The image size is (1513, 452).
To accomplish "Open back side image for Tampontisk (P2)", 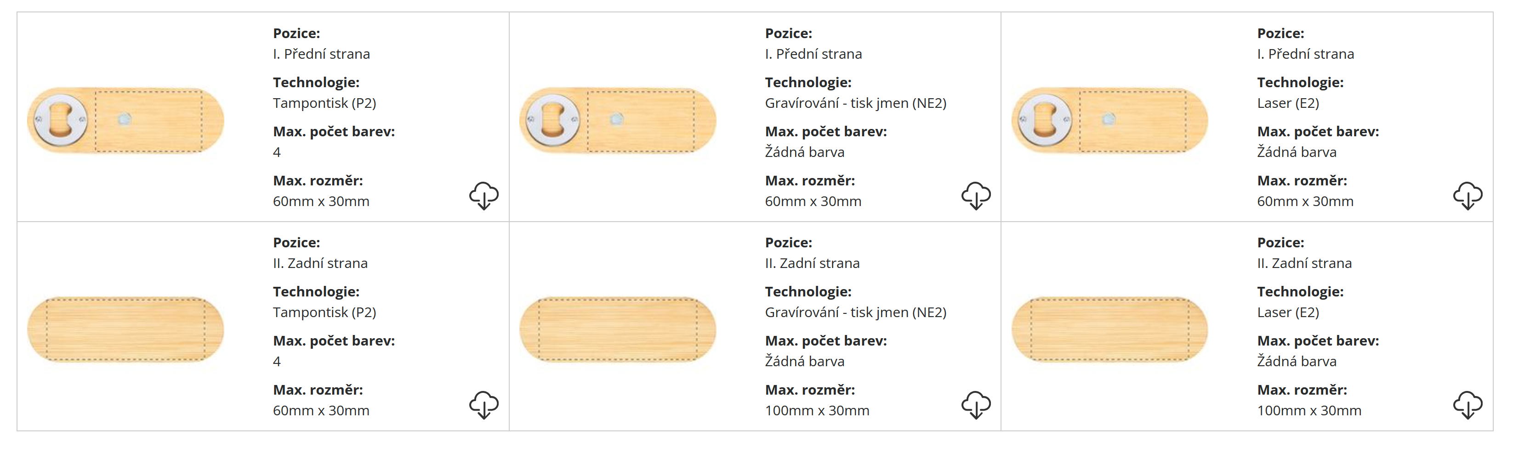I will (125, 329).
